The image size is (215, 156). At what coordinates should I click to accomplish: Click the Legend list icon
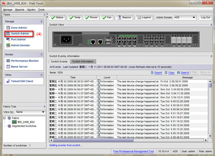[139, 18]
